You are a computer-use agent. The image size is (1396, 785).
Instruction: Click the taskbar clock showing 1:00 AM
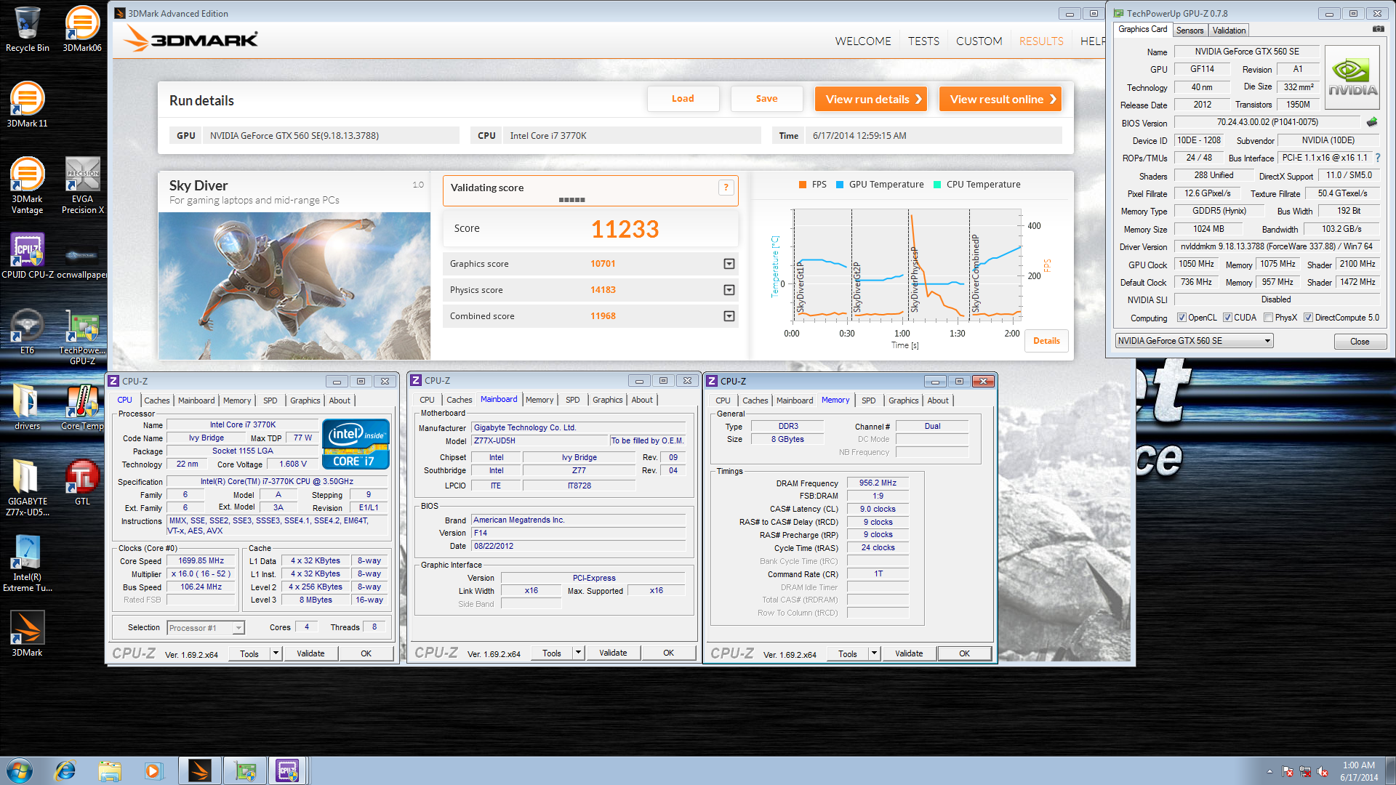(1358, 770)
